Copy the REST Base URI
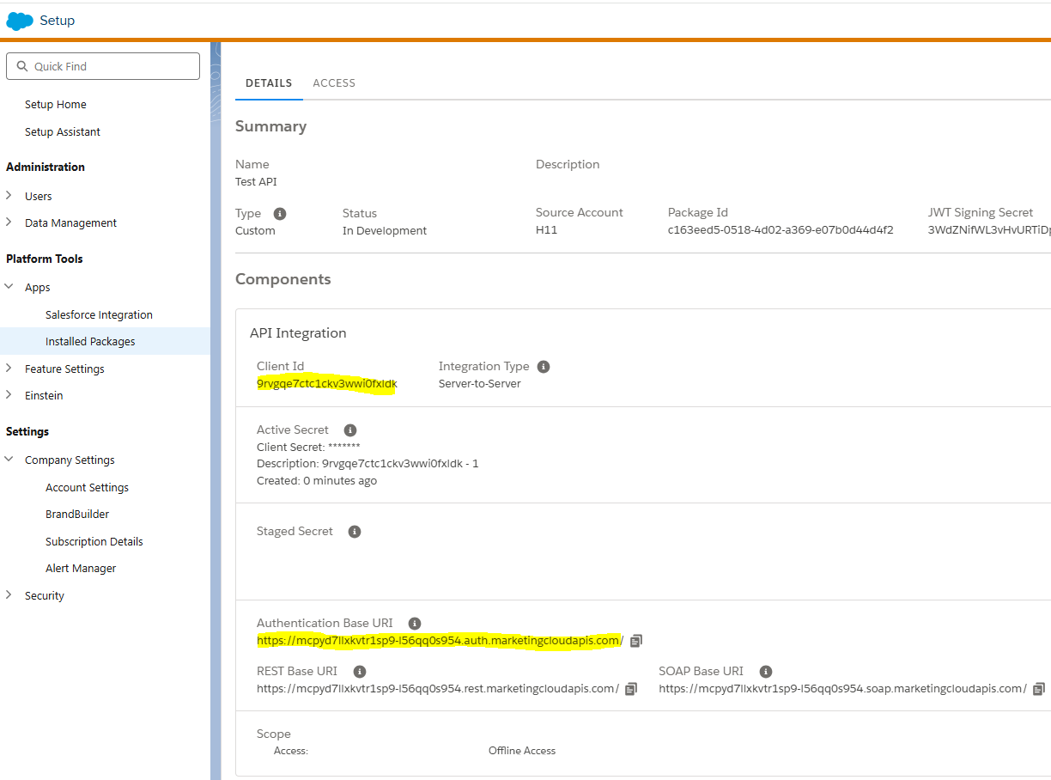This screenshot has width=1051, height=780. pyautogui.click(x=631, y=689)
